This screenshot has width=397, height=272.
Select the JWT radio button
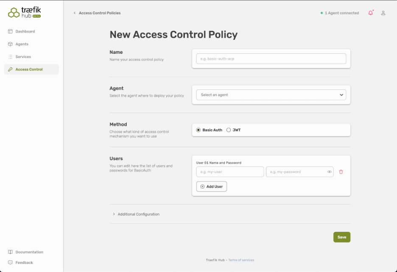click(229, 130)
